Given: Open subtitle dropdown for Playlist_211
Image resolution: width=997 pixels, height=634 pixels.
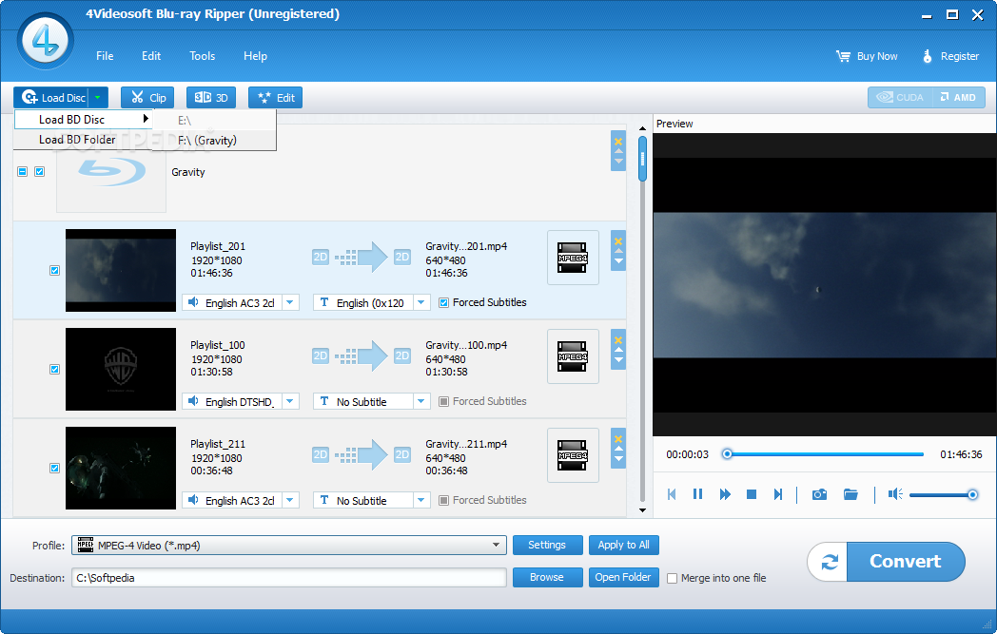Looking at the screenshot, I should [x=420, y=501].
